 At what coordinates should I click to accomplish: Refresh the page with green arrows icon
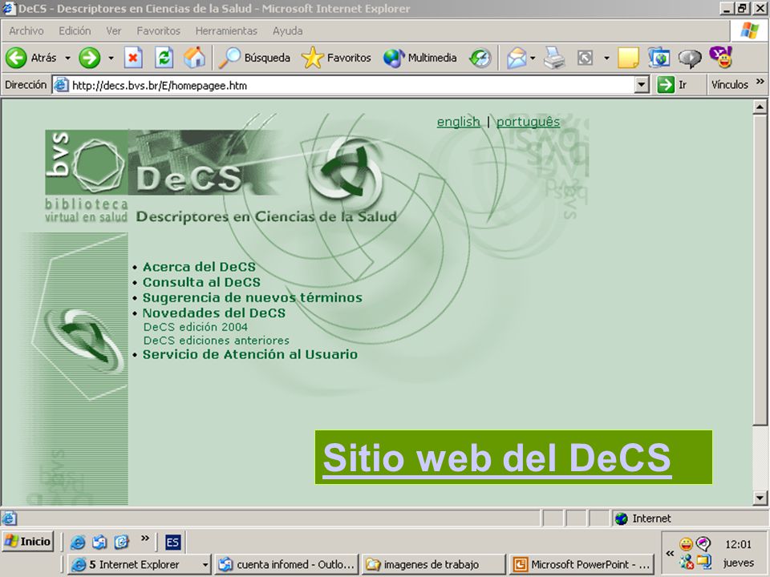(164, 58)
